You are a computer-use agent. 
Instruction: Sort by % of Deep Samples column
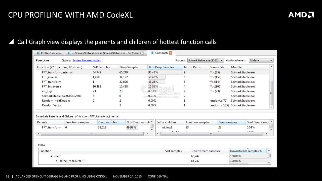point(165,67)
